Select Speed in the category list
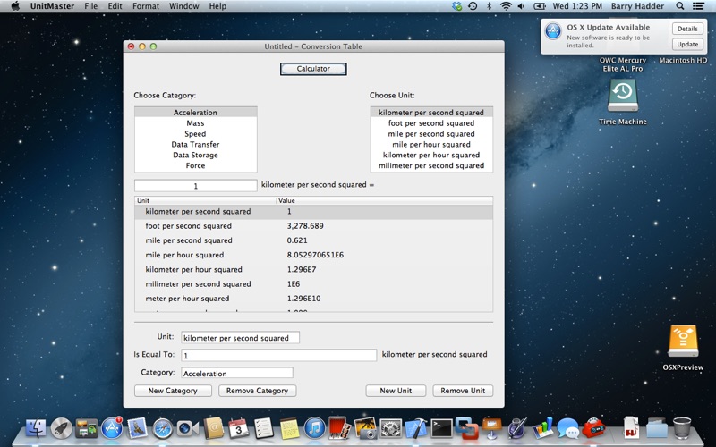716x447 pixels. [x=195, y=133]
